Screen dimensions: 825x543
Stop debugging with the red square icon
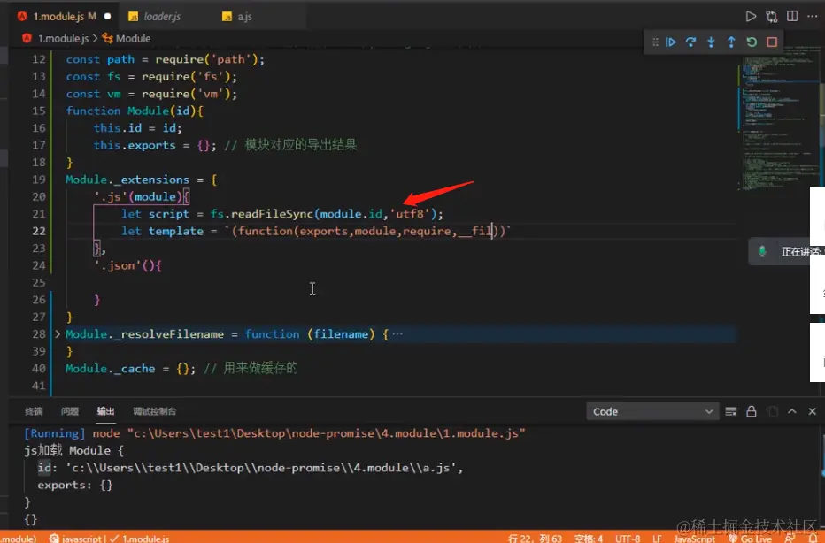click(772, 42)
